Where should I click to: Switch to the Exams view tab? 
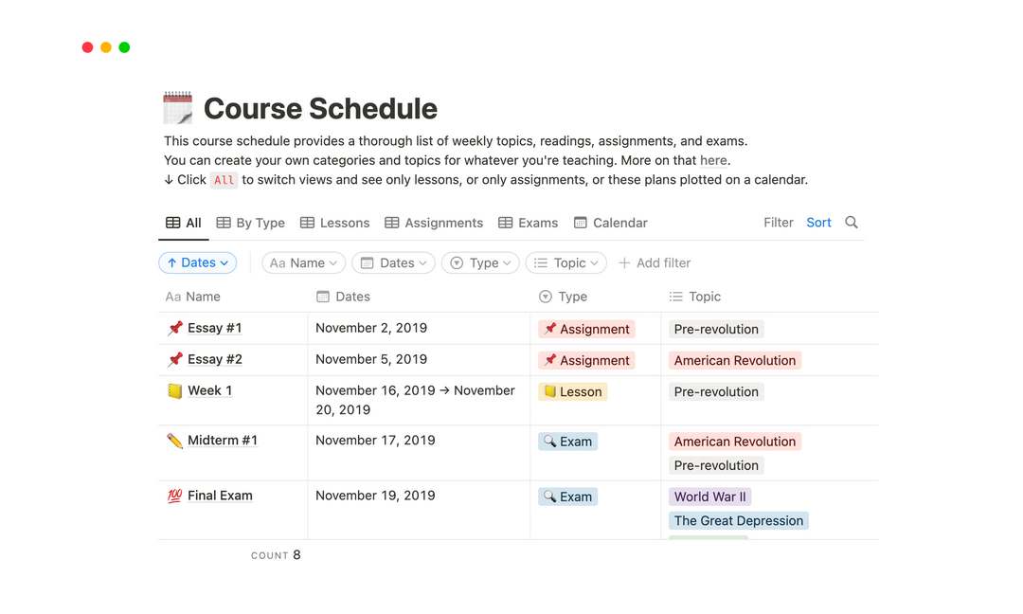[x=537, y=222]
